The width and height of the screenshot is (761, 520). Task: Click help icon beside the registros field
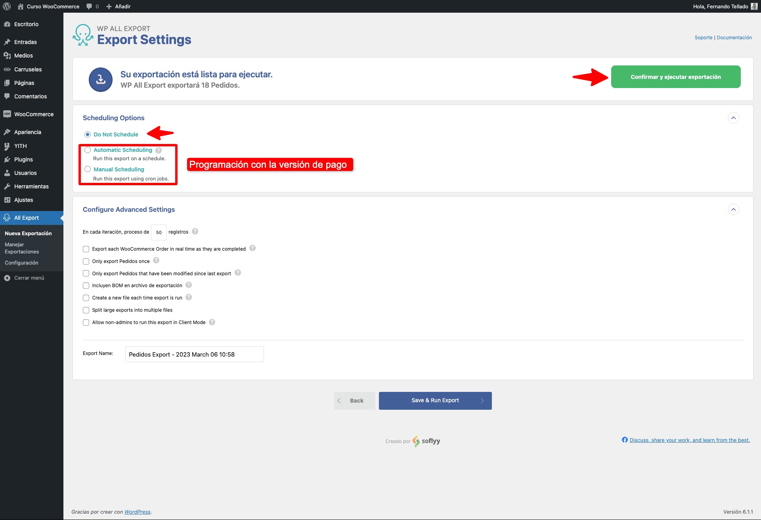195,231
